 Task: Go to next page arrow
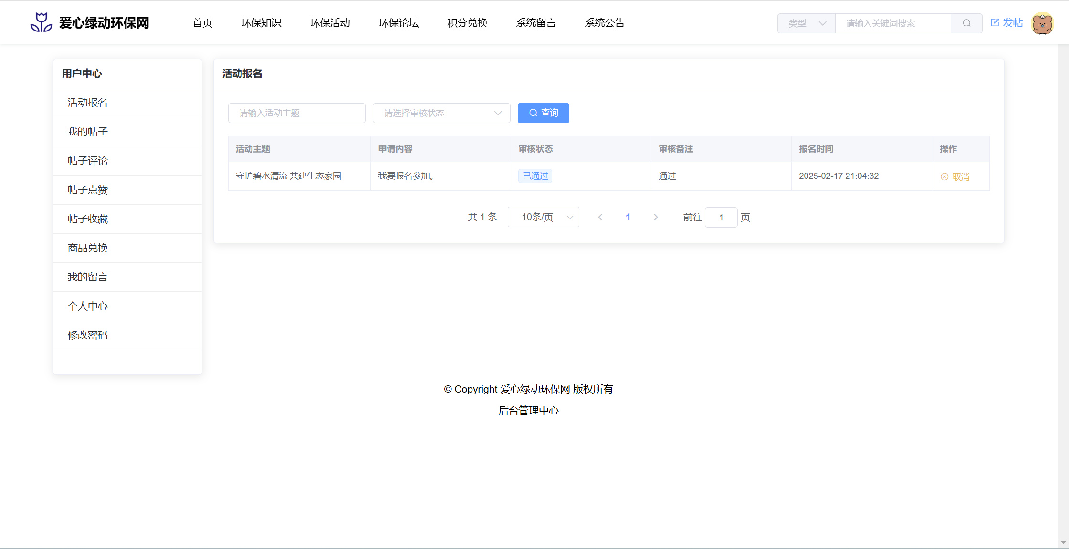tap(656, 218)
